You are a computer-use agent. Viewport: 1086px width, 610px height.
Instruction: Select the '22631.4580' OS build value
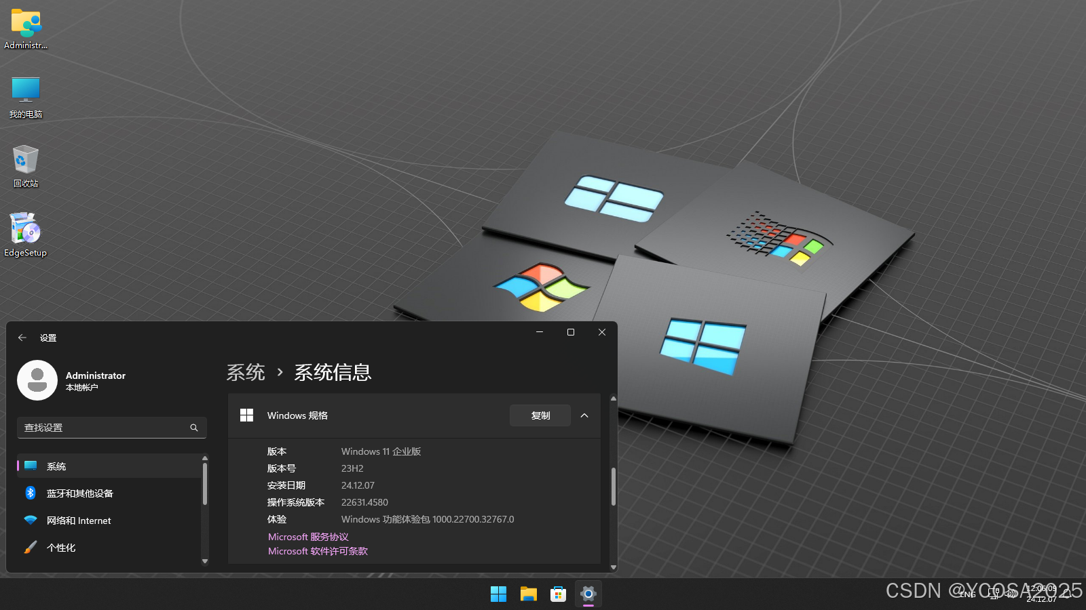pos(364,502)
